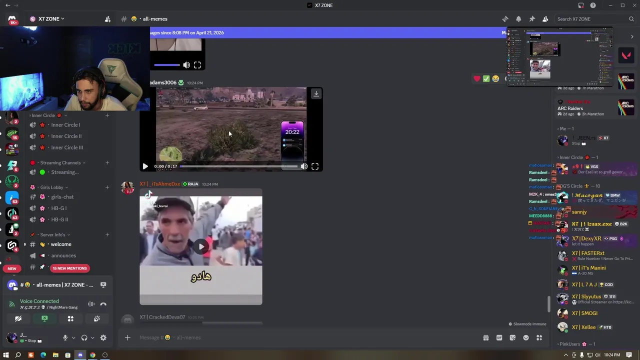
Task: Open the Inbox icon in title bar
Action: [x=581, y=5]
